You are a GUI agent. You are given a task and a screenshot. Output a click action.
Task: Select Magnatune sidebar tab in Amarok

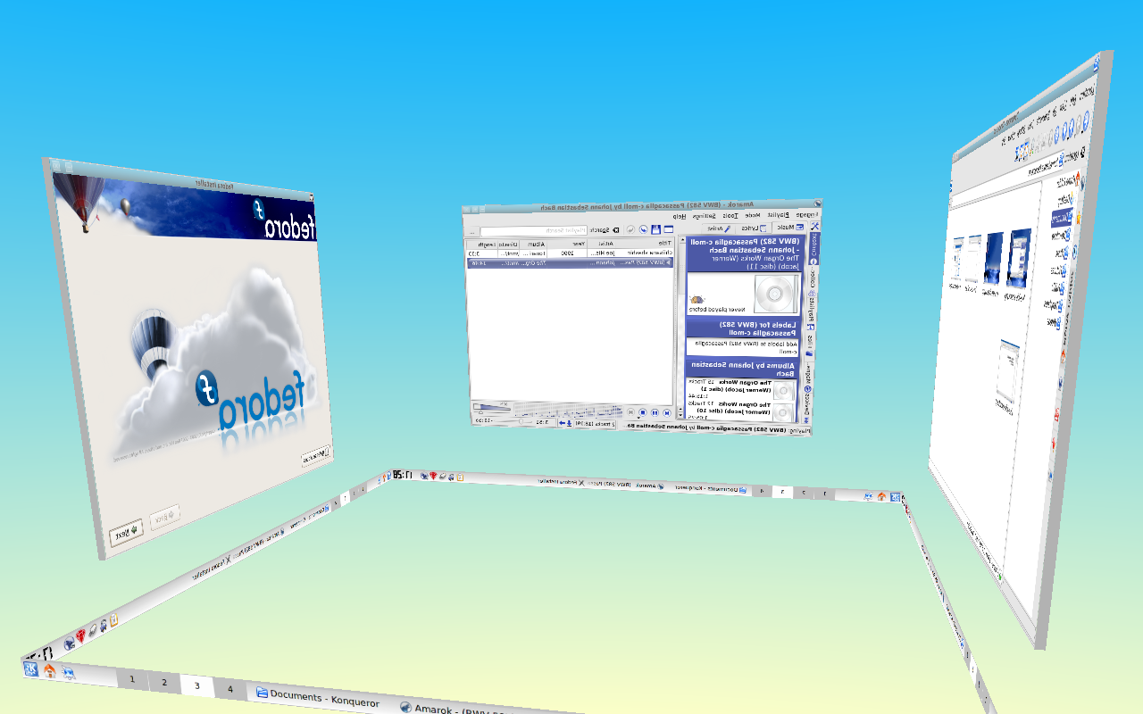tap(808, 376)
